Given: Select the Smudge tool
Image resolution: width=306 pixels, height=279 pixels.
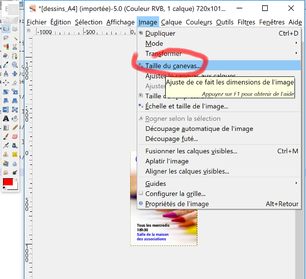Looking at the screenshot, I should click(x=6, y=172).
